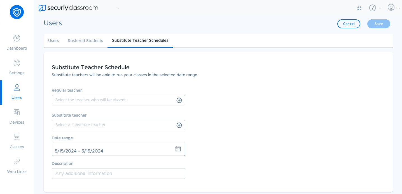Switch to the Rostered Students tab
The image size is (402, 194).
point(85,41)
